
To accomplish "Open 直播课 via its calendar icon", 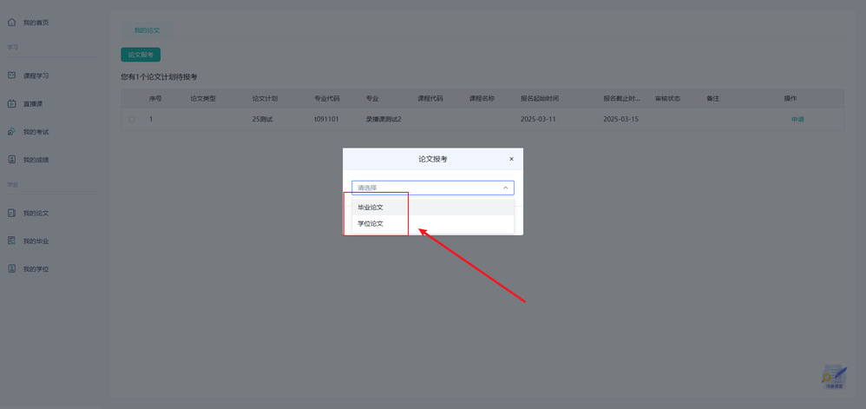I will point(11,103).
